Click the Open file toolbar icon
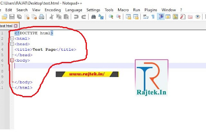Viewport: 206px width, 138px height. [x=4, y=17]
